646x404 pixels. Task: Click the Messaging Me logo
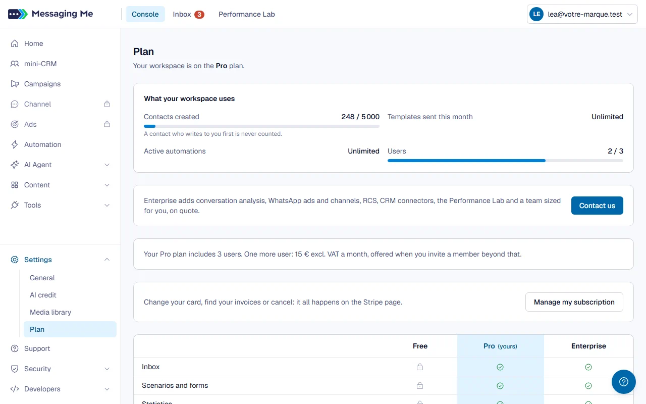point(50,14)
